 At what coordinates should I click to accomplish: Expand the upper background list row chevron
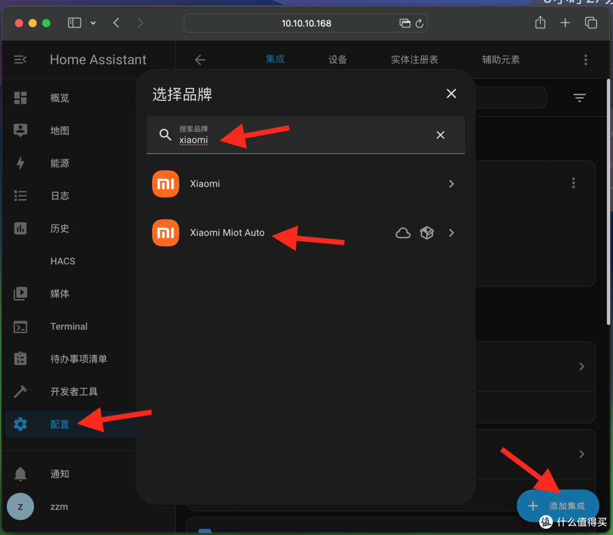tap(582, 367)
